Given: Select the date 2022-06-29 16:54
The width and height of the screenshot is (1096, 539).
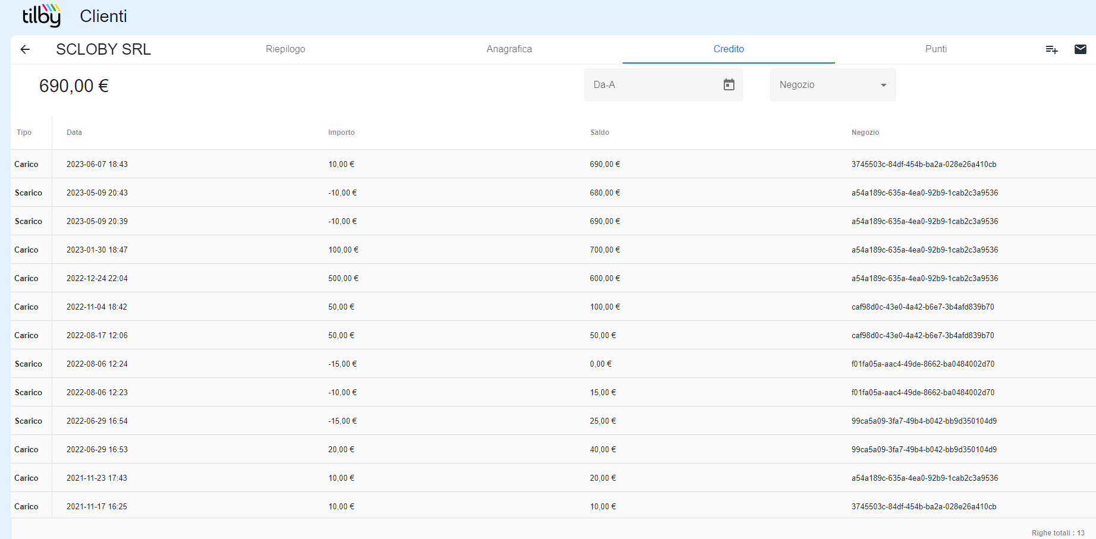Looking at the screenshot, I should pyautogui.click(x=97, y=421).
